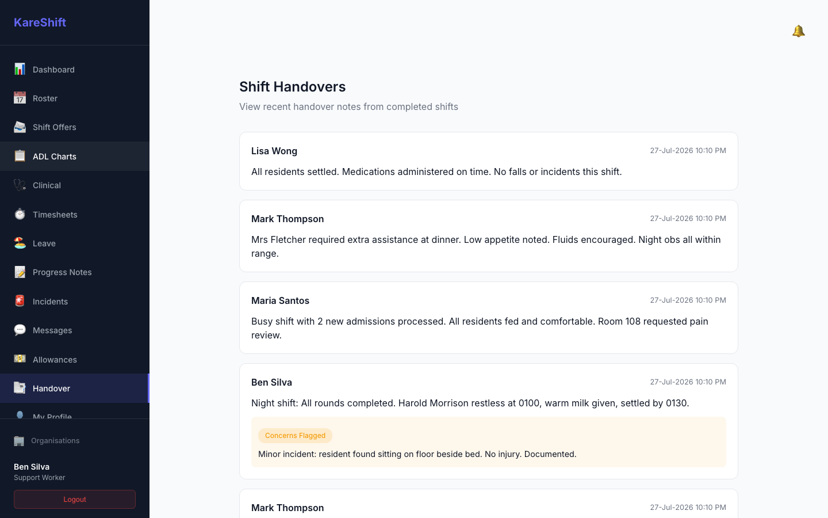Click the Dashboard chart icon

click(x=20, y=69)
